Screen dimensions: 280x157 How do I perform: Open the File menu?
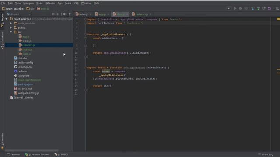click(x=3, y=3)
